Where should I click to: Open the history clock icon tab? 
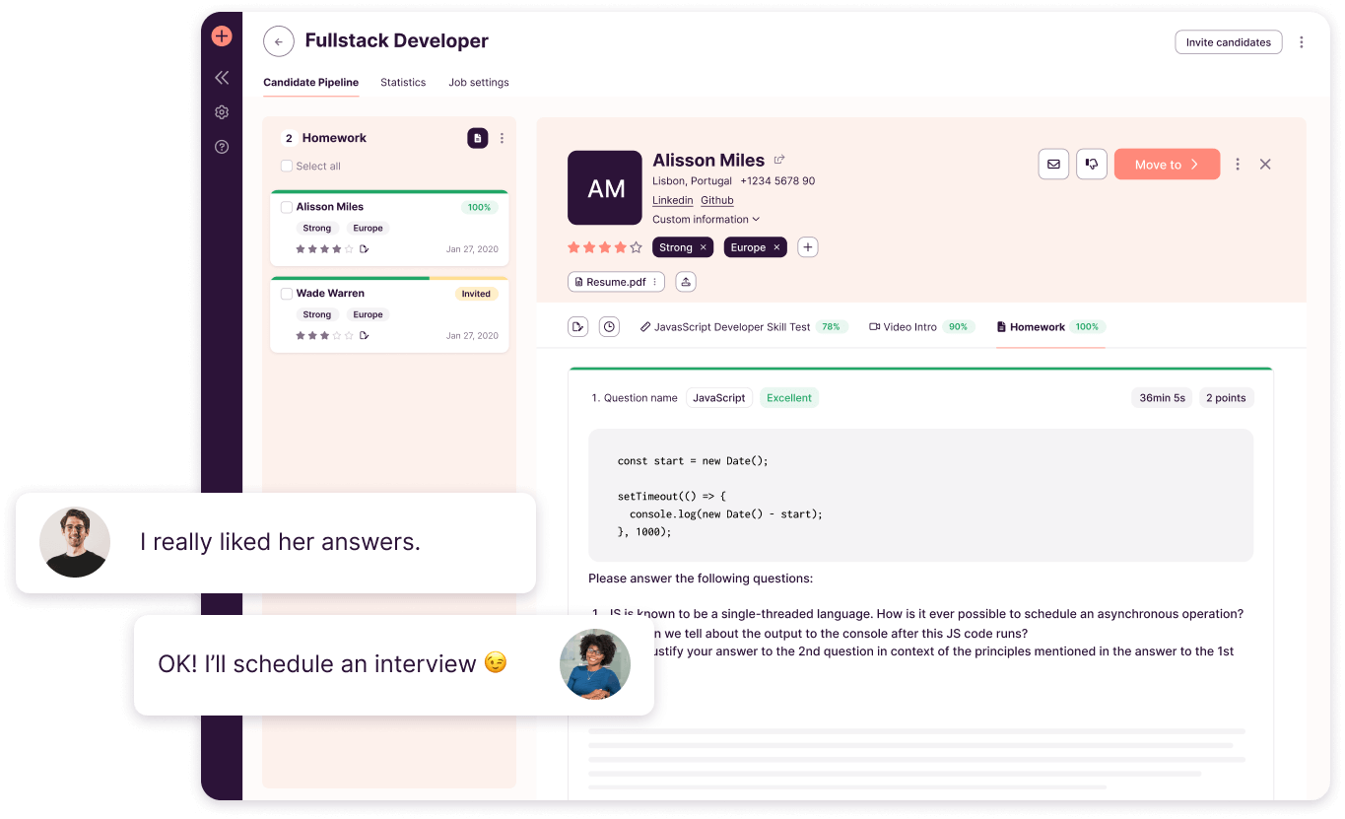(x=609, y=326)
